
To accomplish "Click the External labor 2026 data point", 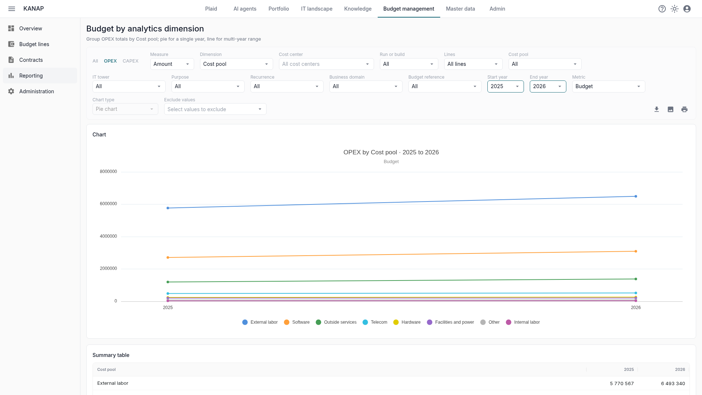I will 636,196.
